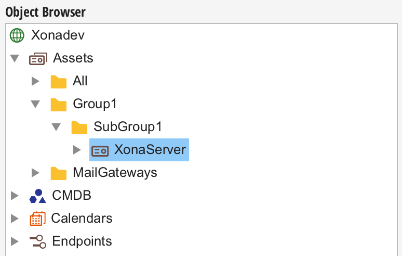Click the SubGroup1 folder icon
402x256 pixels.
(x=79, y=127)
